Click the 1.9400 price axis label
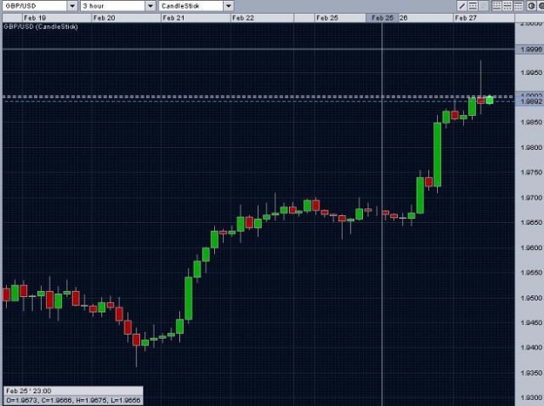544x406 pixels. tap(531, 348)
